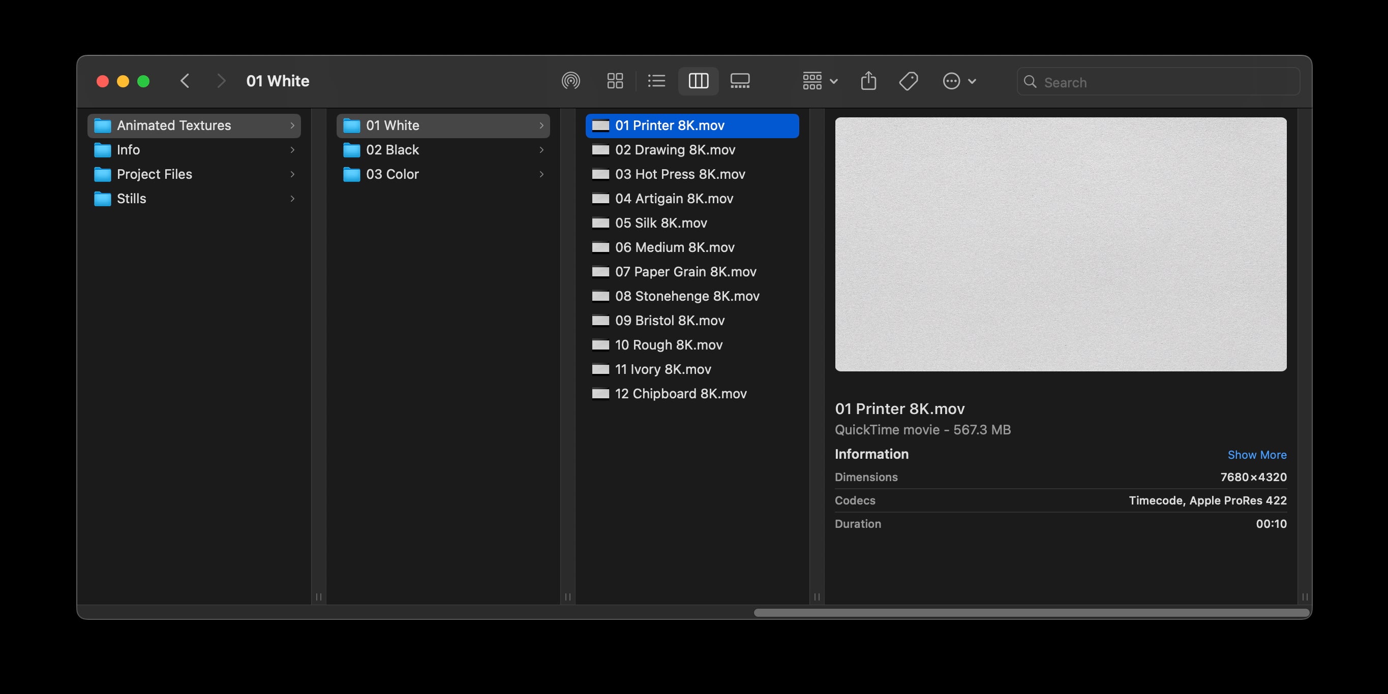Expand Animated Textures via its chevron
This screenshot has width=1388, height=694.
[x=291, y=125]
